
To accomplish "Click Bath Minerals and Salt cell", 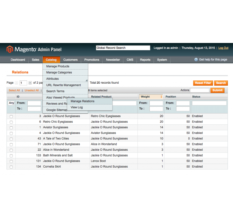I will point(58,155).
